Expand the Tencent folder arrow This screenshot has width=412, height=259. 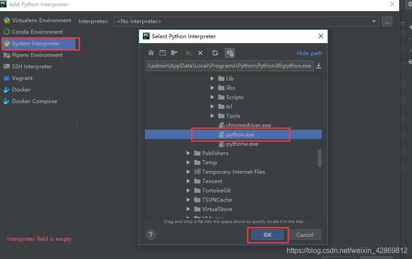[188, 181]
